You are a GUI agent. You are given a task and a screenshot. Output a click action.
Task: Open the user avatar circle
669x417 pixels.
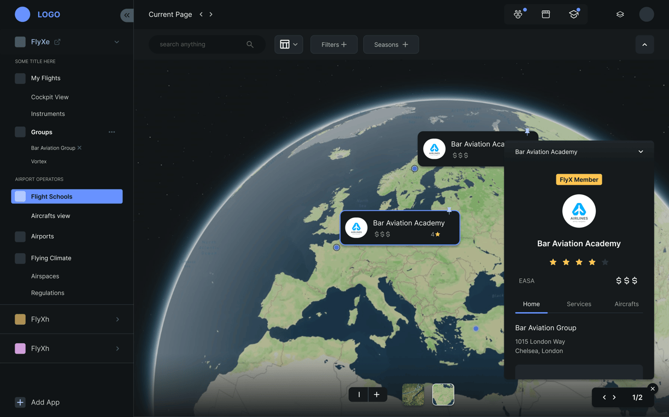(647, 14)
